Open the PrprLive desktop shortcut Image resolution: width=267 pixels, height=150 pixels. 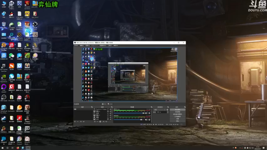(19, 98)
